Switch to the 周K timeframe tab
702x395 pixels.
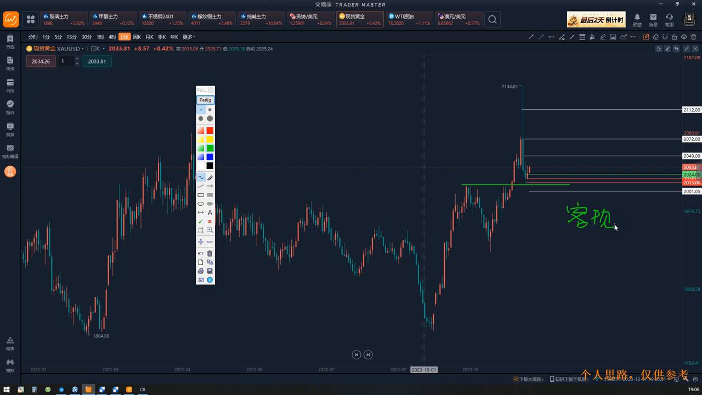pos(137,37)
